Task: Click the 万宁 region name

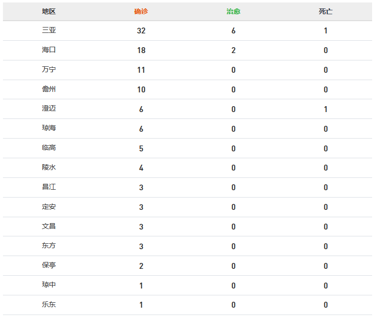Action: point(49,70)
